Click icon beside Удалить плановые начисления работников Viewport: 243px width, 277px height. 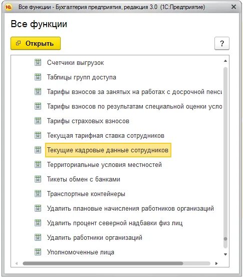pyautogui.click(x=38, y=208)
